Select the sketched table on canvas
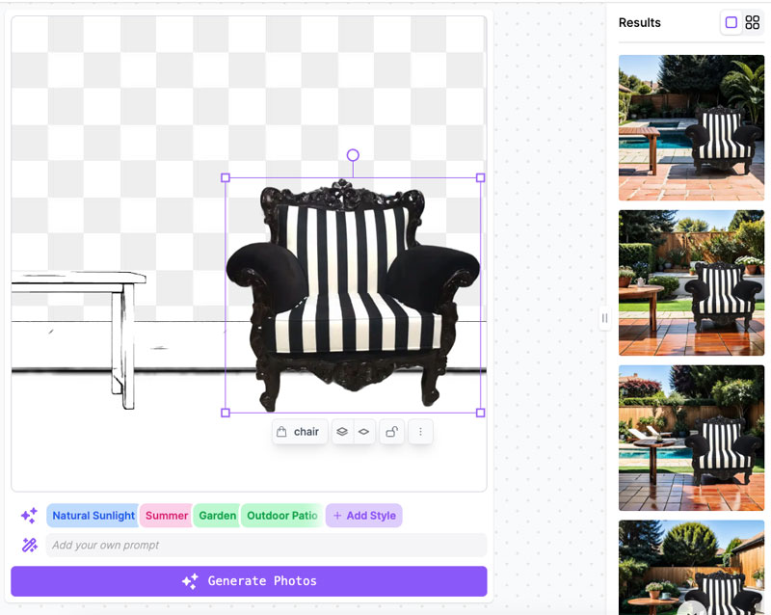Screen dimensions: 771x615 (x=79, y=338)
